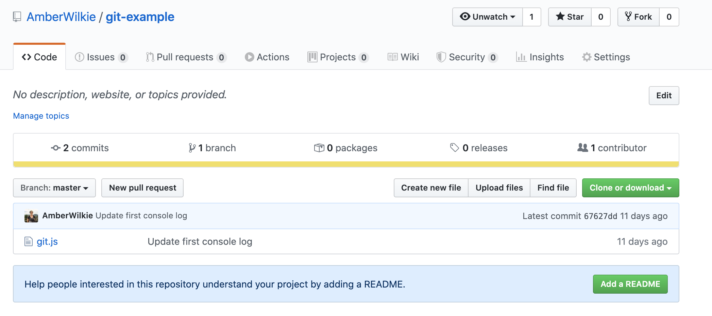This screenshot has width=712, height=316.
Task: Click the contributors people icon
Action: click(582, 148)
